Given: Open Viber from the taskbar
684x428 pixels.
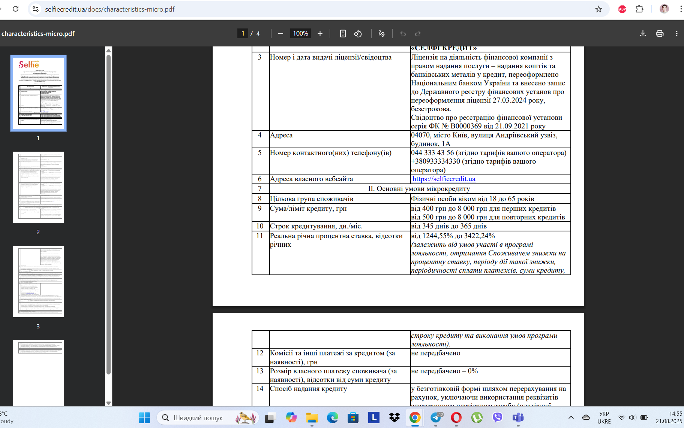Looking at the screenshot, I should point(497,418).
